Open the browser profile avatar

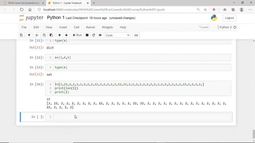pyautogui.click(x=241, y=10)
